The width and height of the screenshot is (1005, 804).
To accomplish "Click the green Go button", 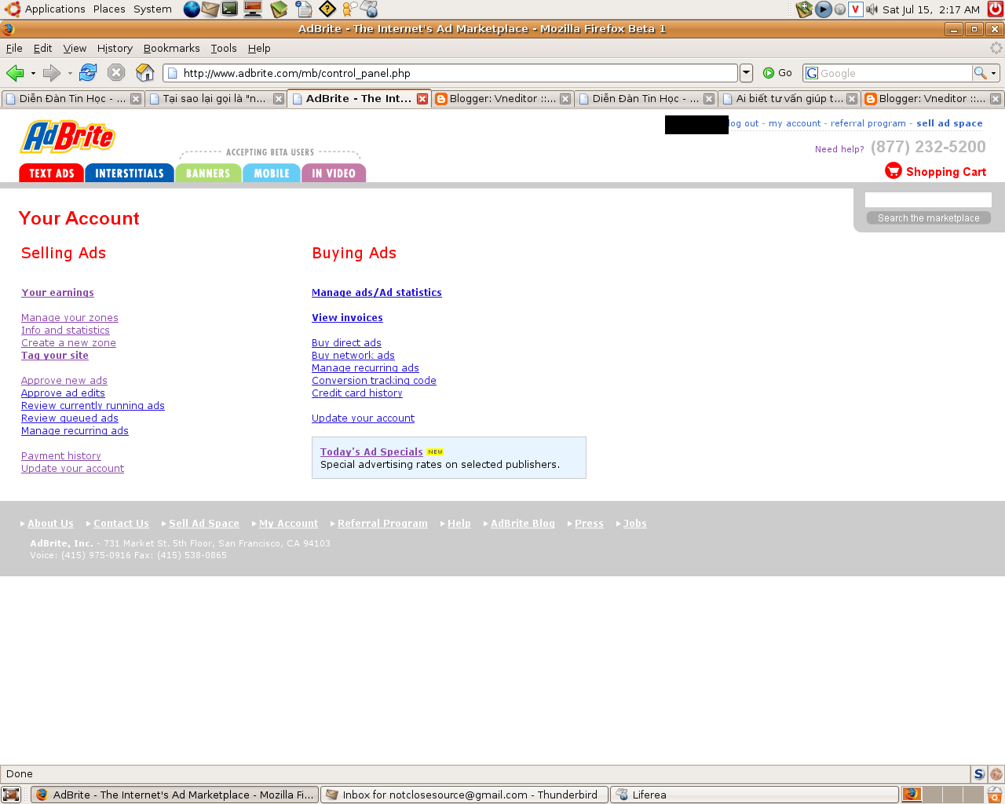I will pos(777,73).
